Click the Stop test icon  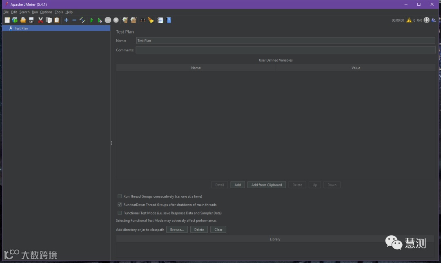click(108, 20)
